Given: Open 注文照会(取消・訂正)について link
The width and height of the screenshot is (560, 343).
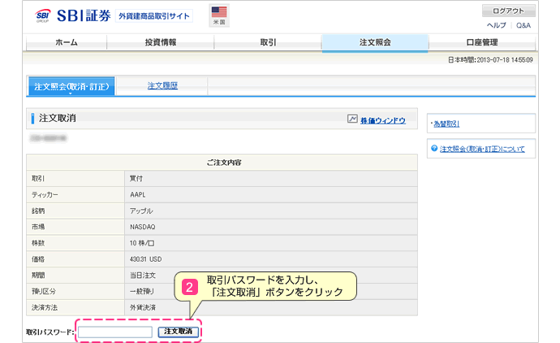Looking at the screenshot, I should [x=482, y=149].
